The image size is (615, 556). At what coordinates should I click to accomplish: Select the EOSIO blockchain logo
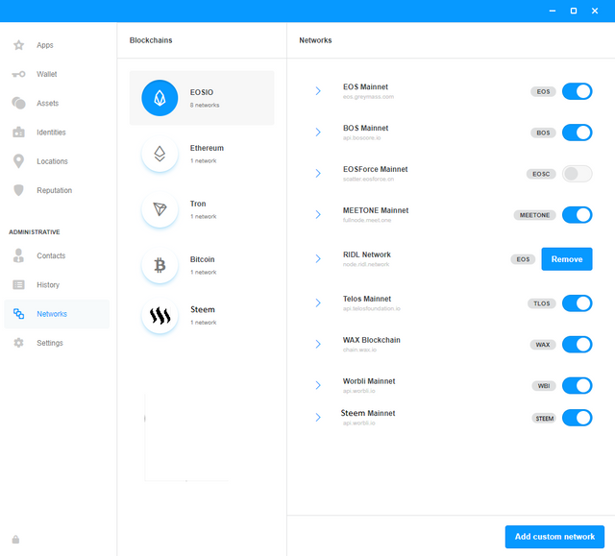(x=160, y=98)
